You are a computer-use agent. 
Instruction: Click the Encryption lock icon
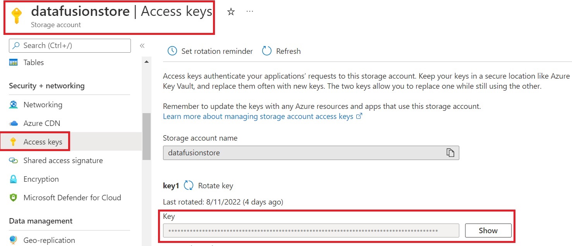[14, 179]
